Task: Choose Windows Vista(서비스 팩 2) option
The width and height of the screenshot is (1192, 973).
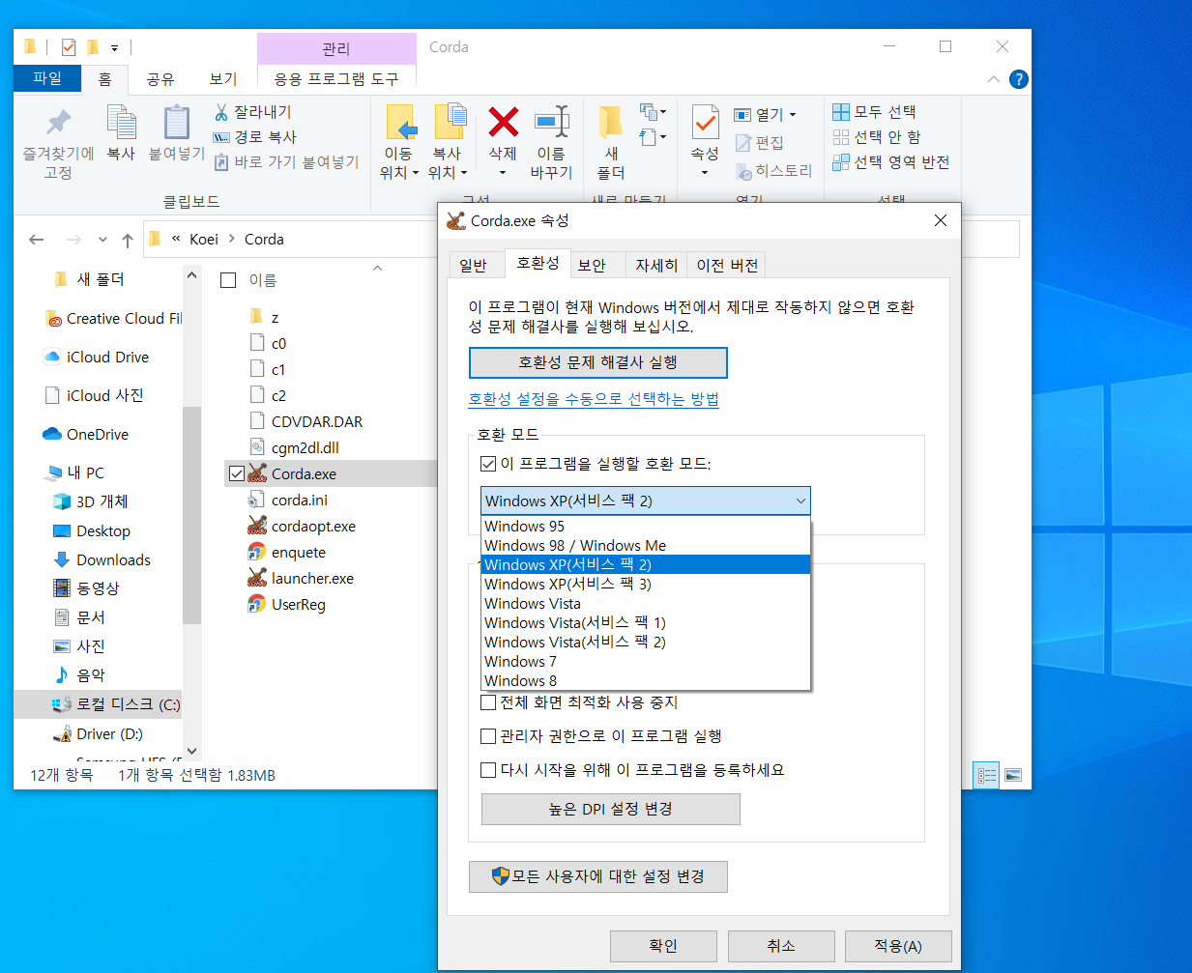Action: click(646, 643)
